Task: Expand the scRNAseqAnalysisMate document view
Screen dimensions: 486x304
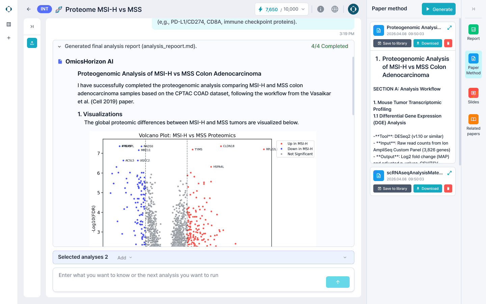Action: click(450, 173)
